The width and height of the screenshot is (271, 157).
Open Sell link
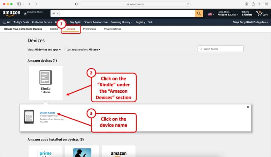(x=150, y=22)
